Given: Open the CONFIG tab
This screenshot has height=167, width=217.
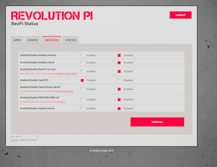Looking at the screenshot, I should tap(33, 40).
